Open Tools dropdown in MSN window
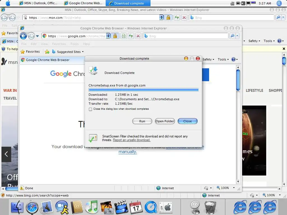 click(x=269, y=41)
